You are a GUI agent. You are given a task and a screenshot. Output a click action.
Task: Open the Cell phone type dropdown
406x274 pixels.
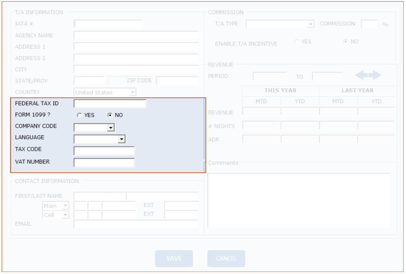click(x=65, y=215)
